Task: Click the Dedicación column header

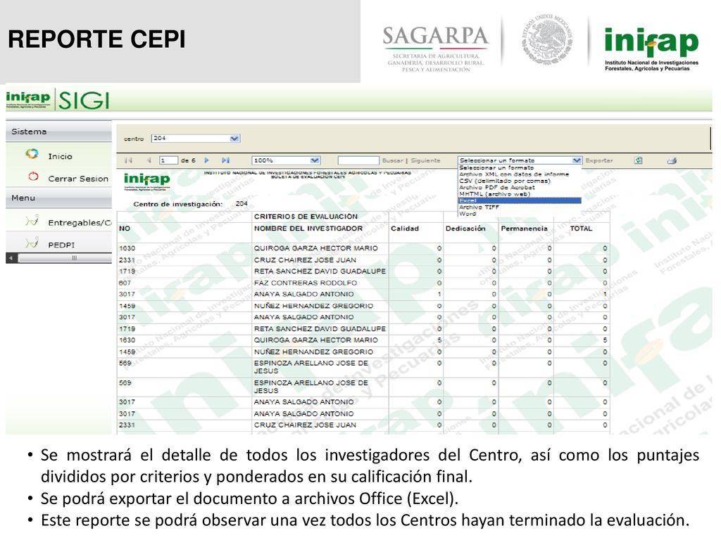Action: tap(465, 229)
